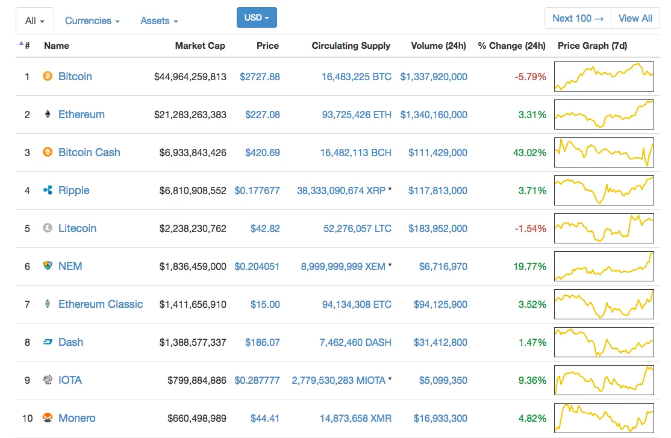Open Dash's 7d price graph
The width and height of the screenshot is (671, 438).
tap(604, 342)
